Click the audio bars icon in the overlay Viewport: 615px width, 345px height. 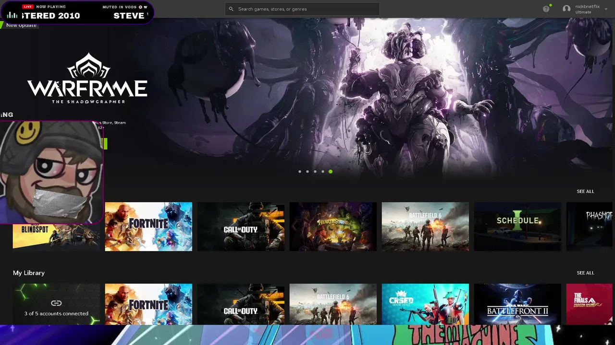pyautogui.click(x=12, y=15)
